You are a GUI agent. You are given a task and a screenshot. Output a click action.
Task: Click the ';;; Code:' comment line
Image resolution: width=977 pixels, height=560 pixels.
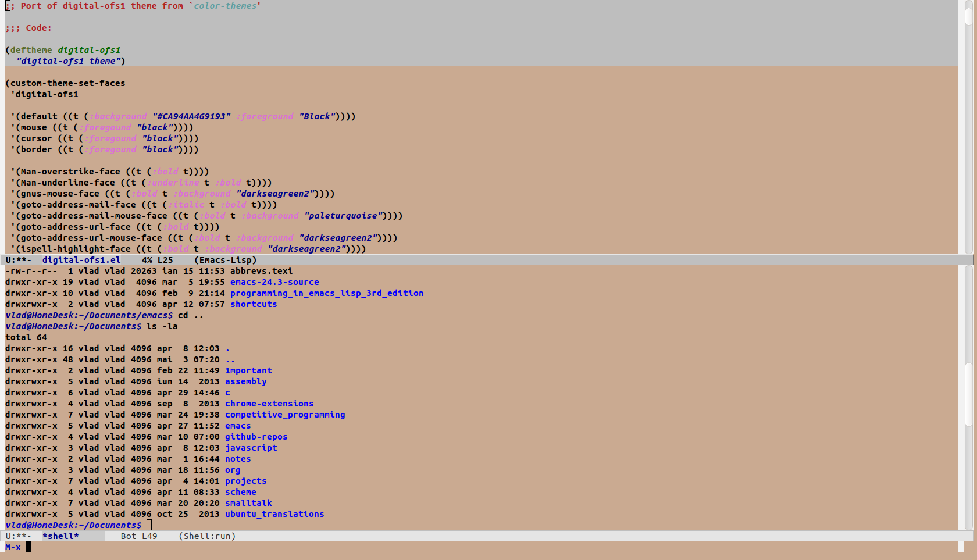click(x=28, y=28)
